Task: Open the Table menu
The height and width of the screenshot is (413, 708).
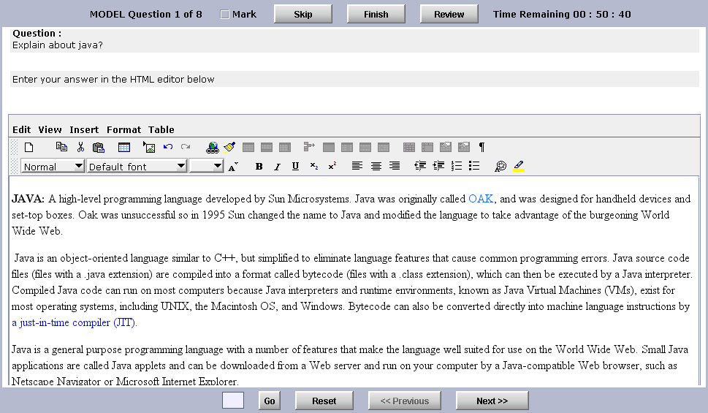Action: 161,129
